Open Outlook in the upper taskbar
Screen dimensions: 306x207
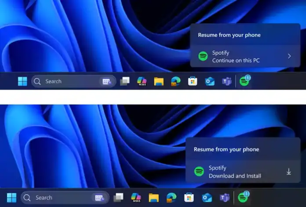[210, 81]
